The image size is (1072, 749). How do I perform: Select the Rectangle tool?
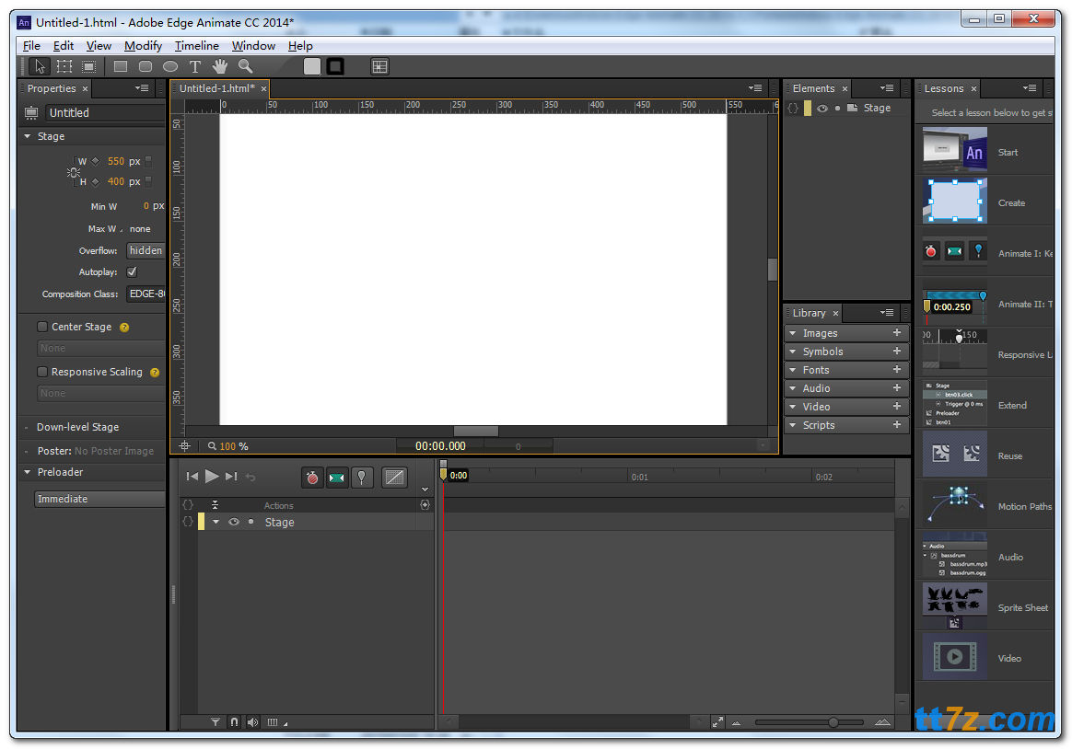pos(121,66)
